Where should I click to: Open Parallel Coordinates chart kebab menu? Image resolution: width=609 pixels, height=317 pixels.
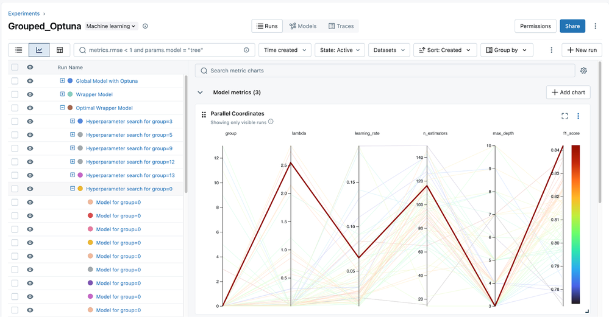578,116
